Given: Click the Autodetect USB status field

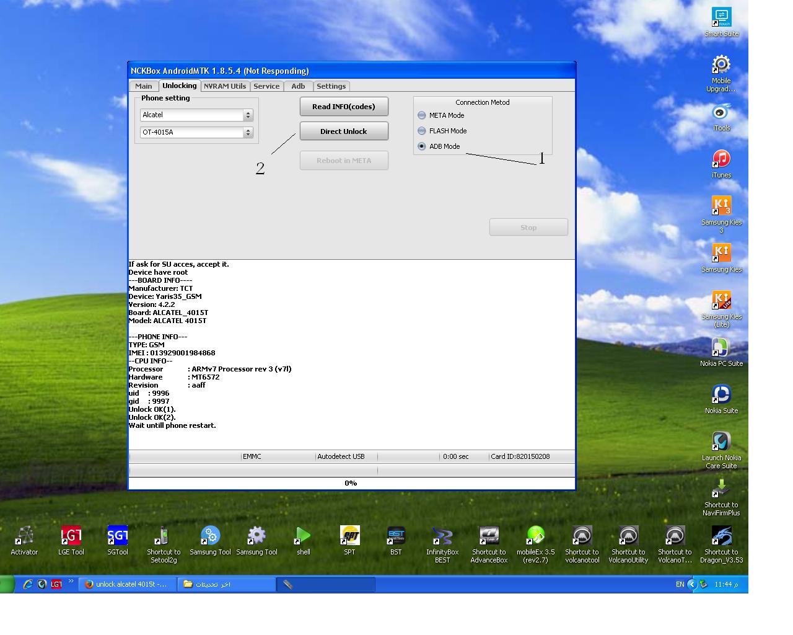Looking at the screenshot, I should [x=346, y=456].
